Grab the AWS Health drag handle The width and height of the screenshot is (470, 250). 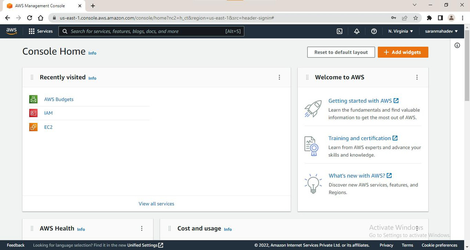pos(32,228)
